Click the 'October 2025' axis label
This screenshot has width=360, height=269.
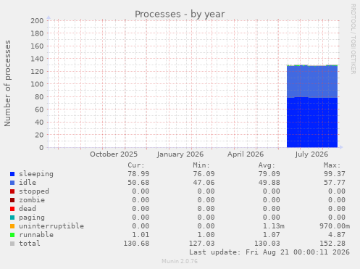click(114, 154)
